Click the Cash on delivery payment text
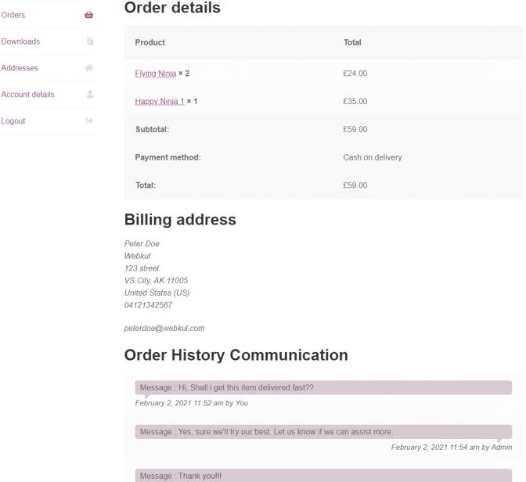This screenshot has width=526, height=482. pyautogui.click(x=373, y=157)
